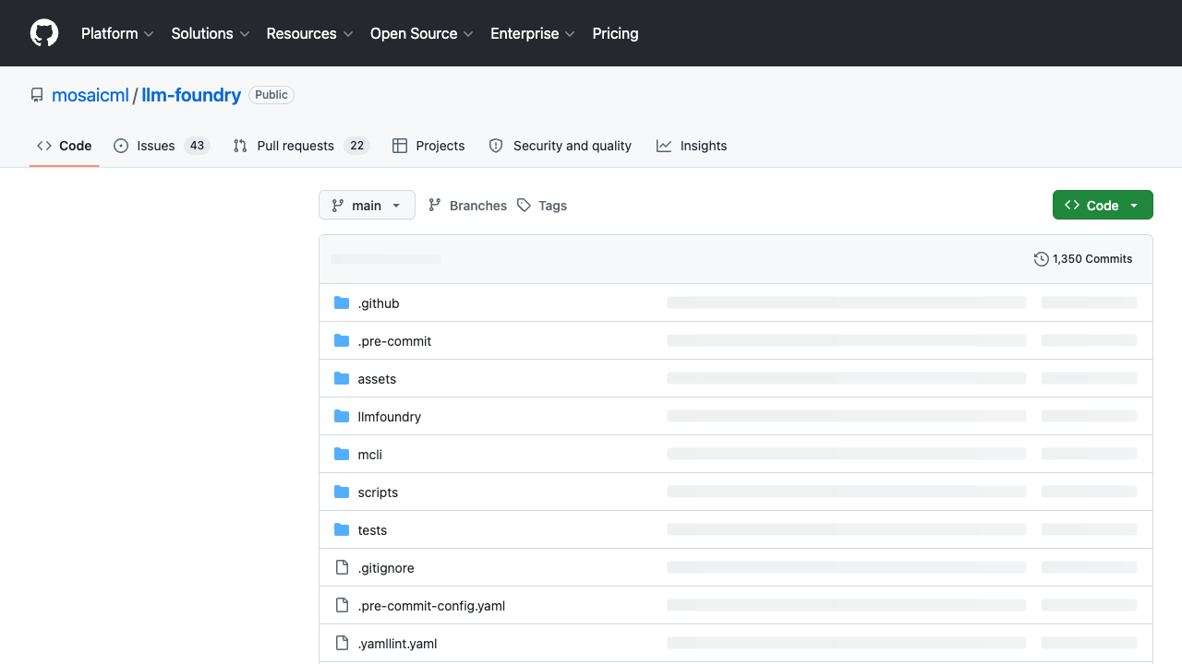Switch to the Security and quality tab
1182x664 pixels.
[x=561, y=146]
